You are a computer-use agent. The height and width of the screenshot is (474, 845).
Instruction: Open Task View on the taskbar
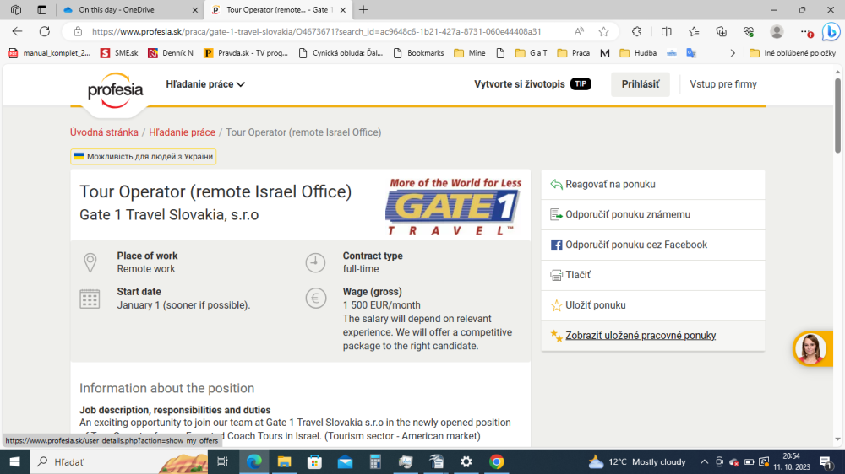click(x=222, y=461)
